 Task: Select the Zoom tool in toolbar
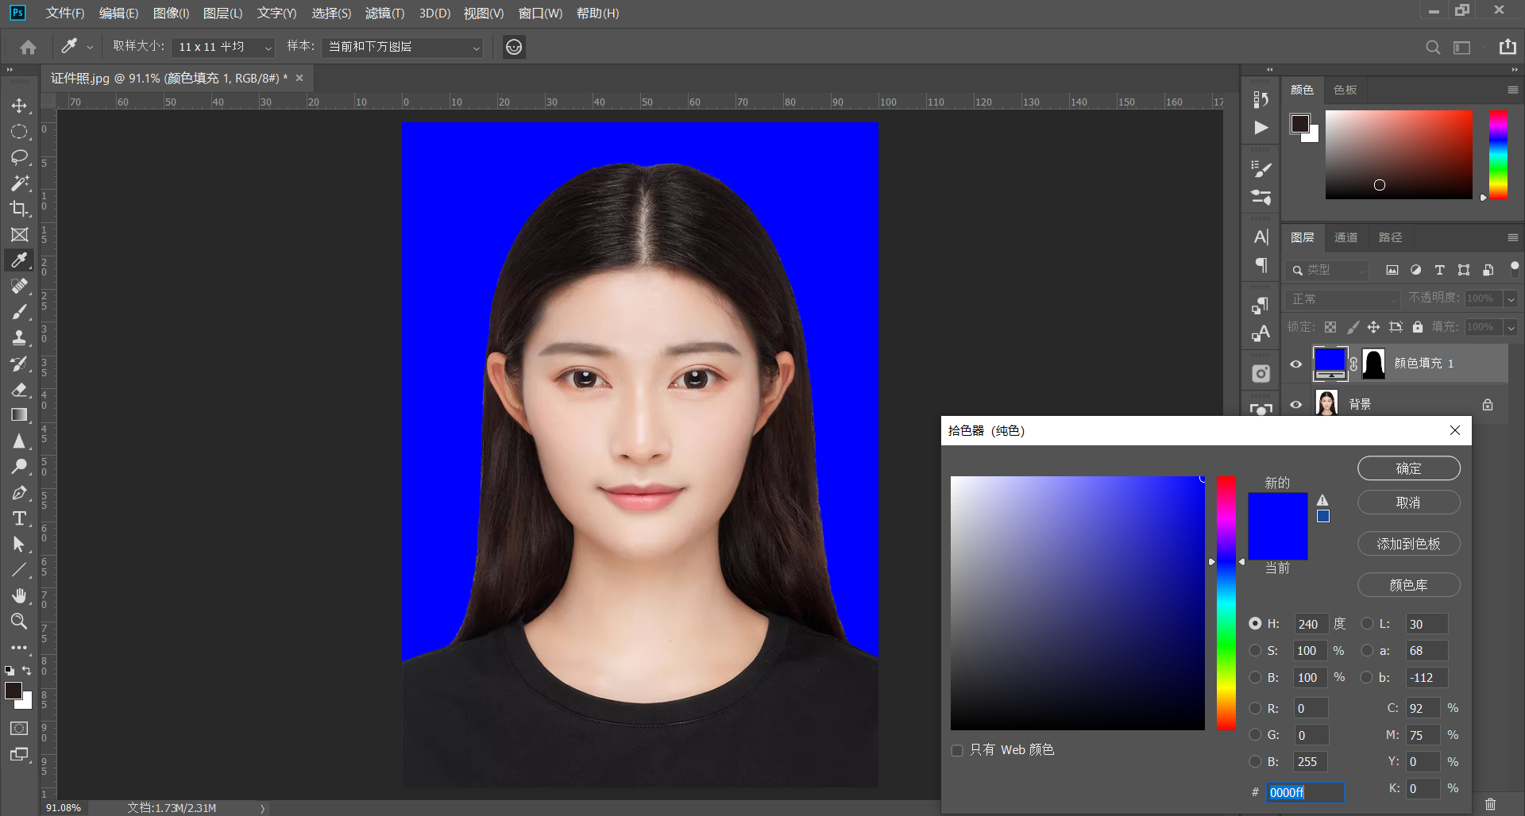click(x=19, y=622)
